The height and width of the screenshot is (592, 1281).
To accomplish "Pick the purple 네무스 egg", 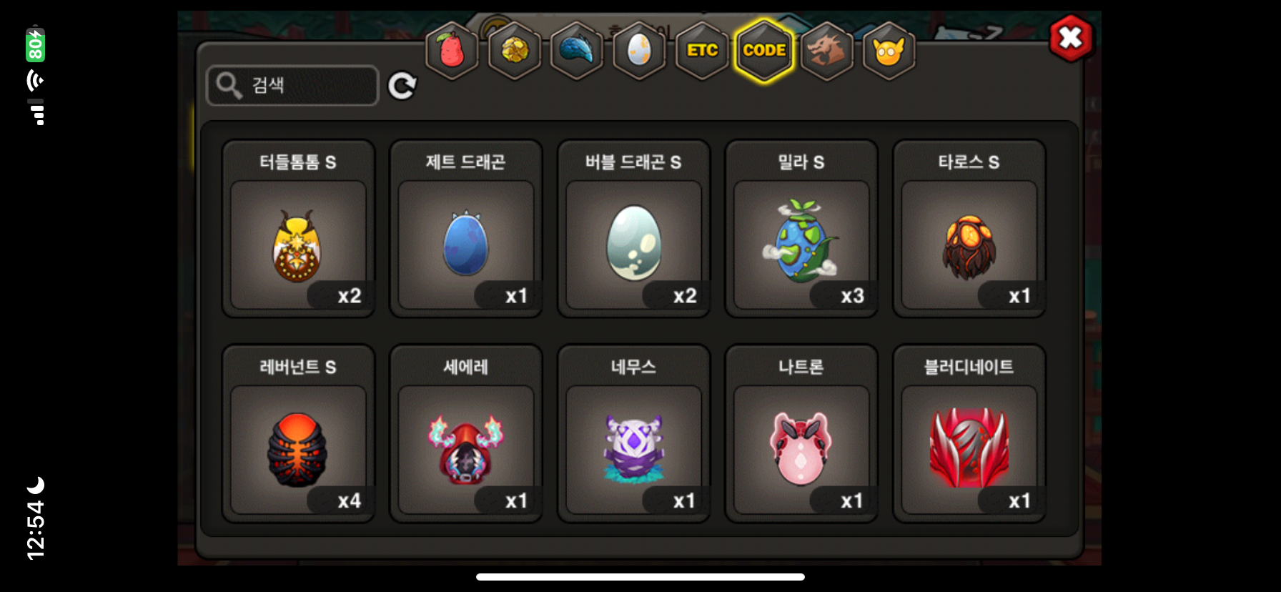I will 633,434.
